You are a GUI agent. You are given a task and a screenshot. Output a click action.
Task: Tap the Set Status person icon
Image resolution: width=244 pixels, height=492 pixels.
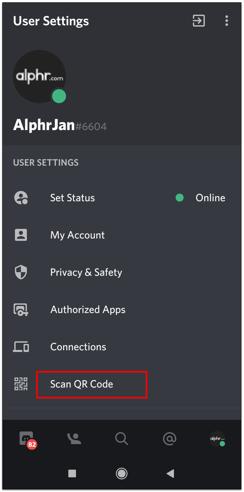[21, 198]
